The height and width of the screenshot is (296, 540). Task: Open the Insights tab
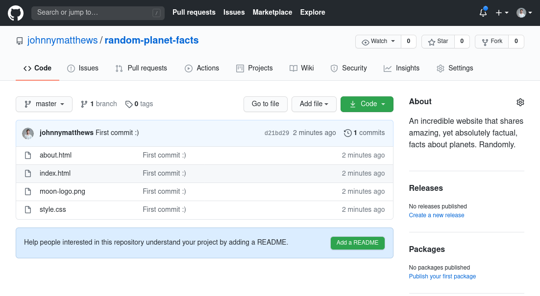pos(401,68)
